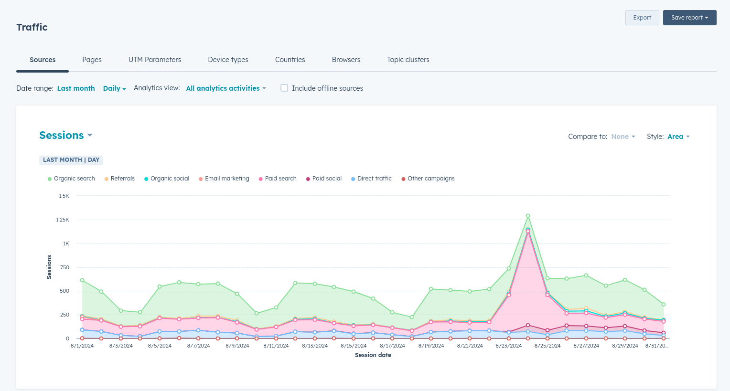Open the Compare to None dropdown
This screenshot has height=391, width=730.
[x=623, y=137]
